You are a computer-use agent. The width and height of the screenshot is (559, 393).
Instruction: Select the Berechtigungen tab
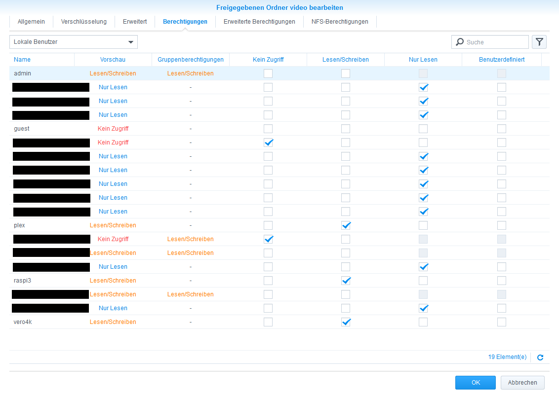point(185,22)
